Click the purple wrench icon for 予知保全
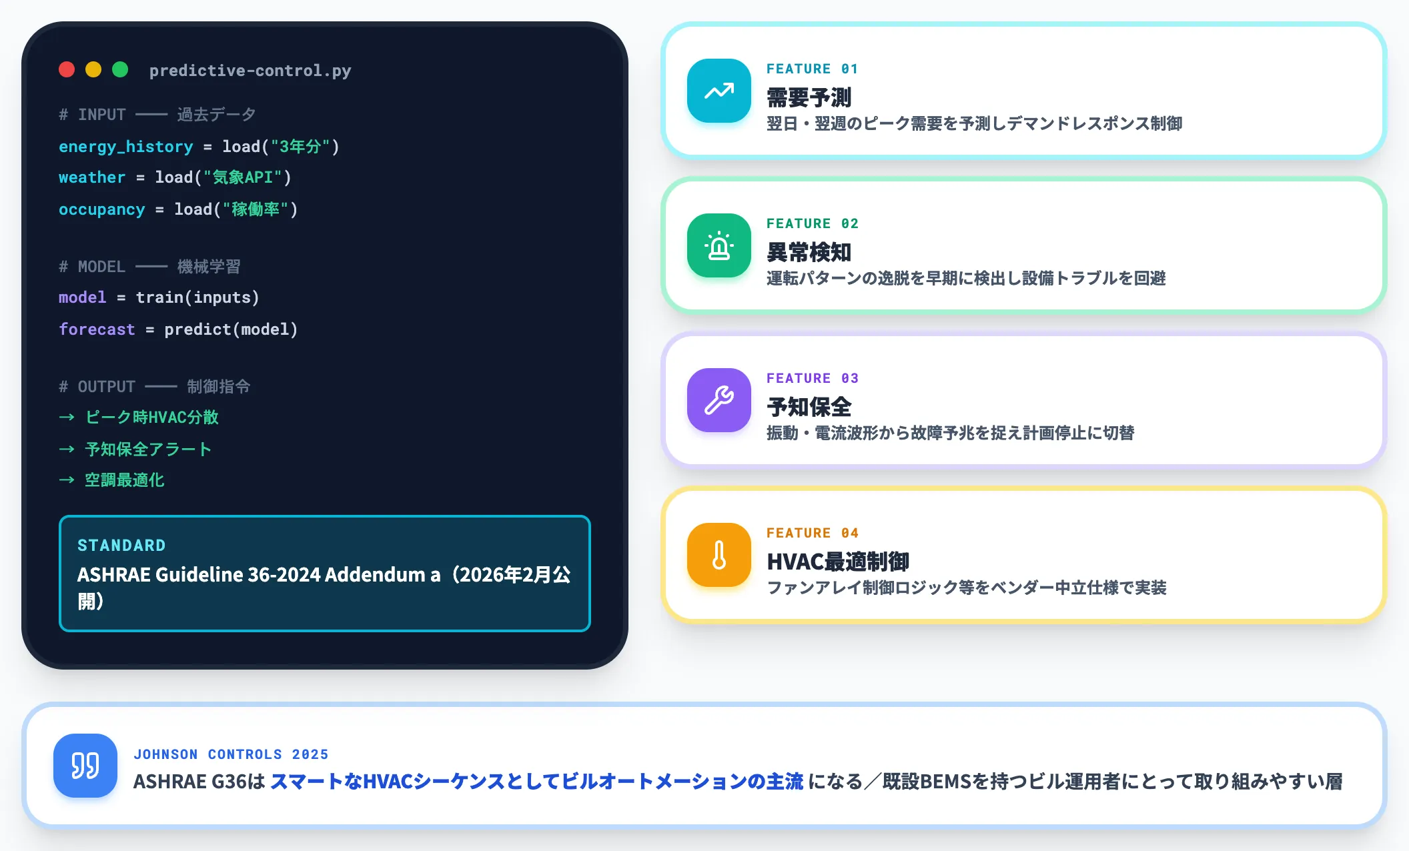 click(x=719, y=400)
